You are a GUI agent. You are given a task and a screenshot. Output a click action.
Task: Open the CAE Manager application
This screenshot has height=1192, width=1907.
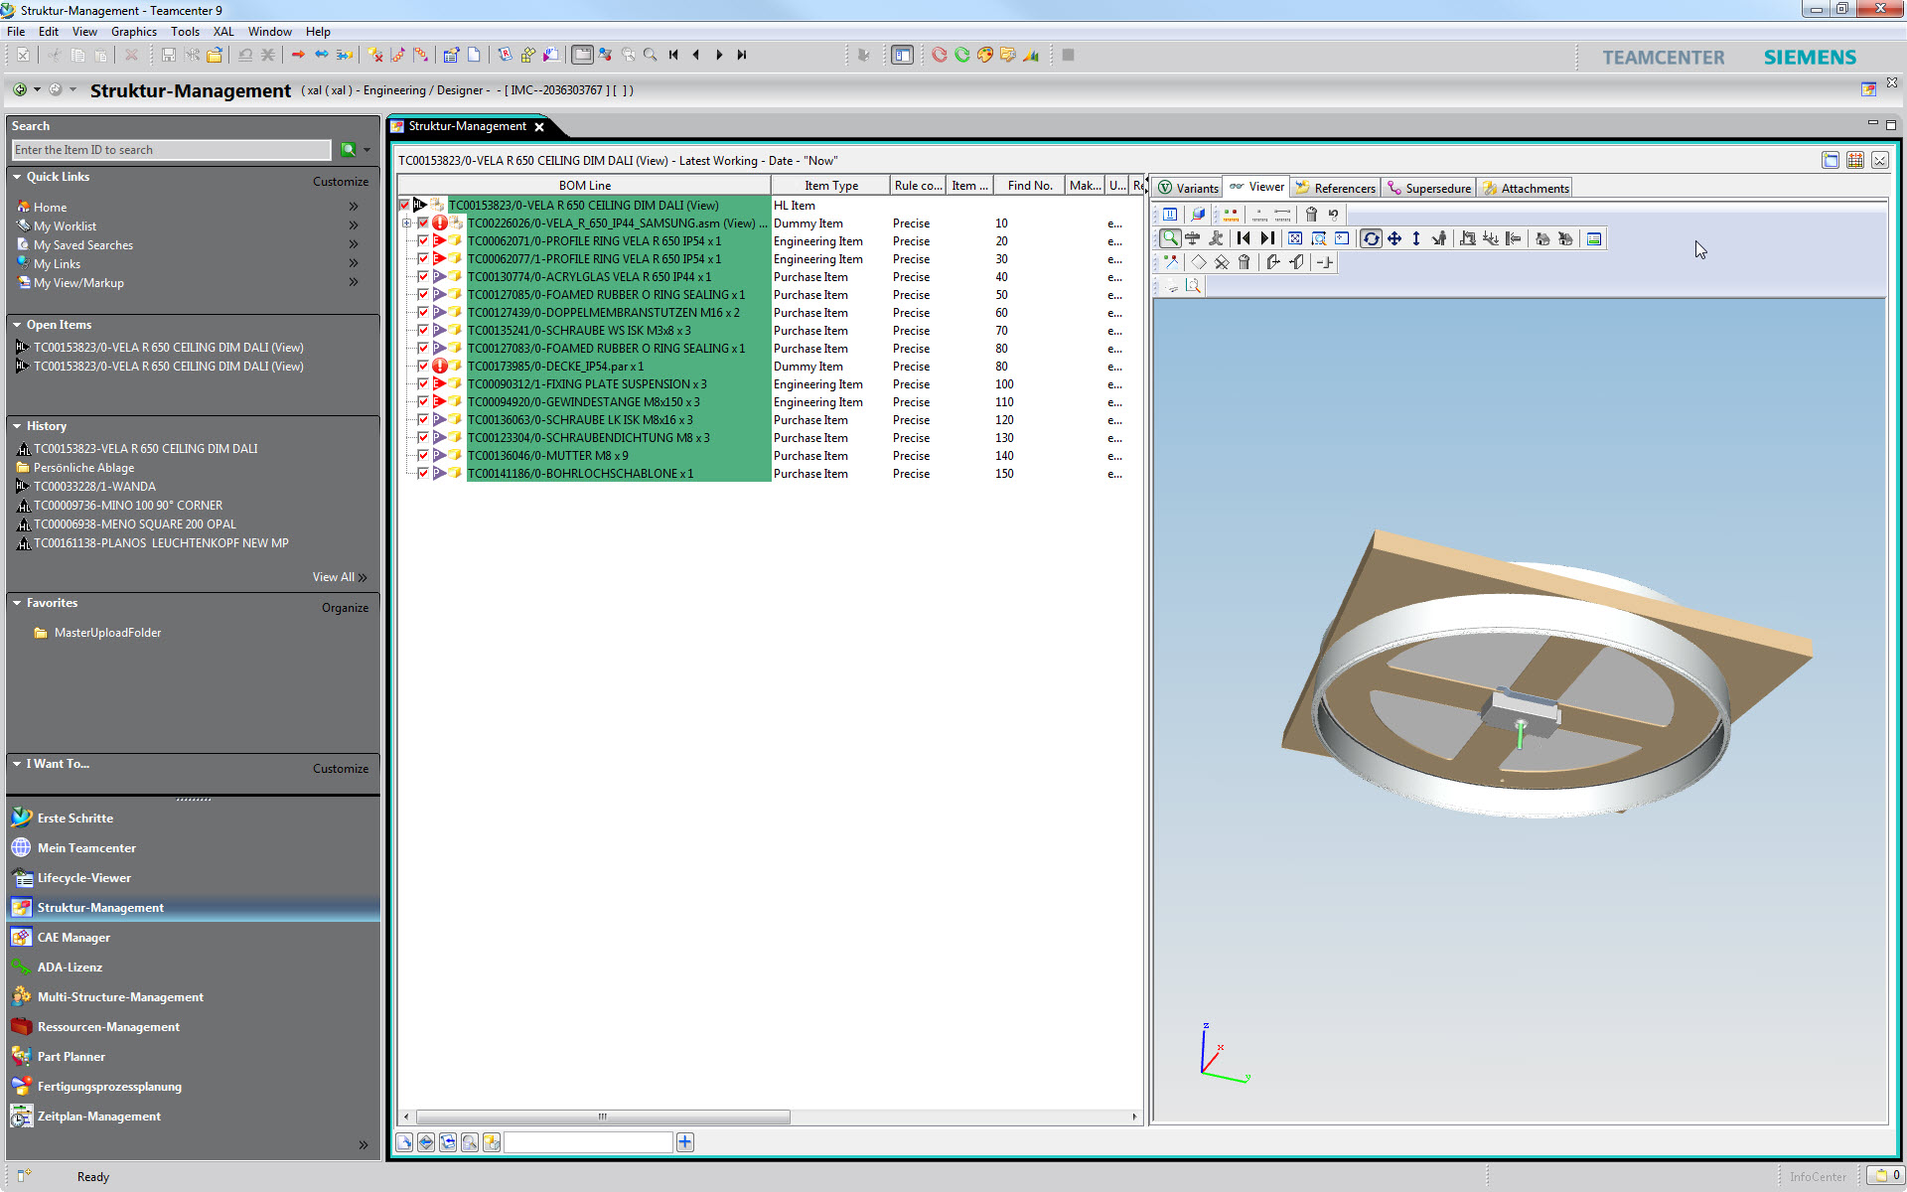click(x=73, y=938)
